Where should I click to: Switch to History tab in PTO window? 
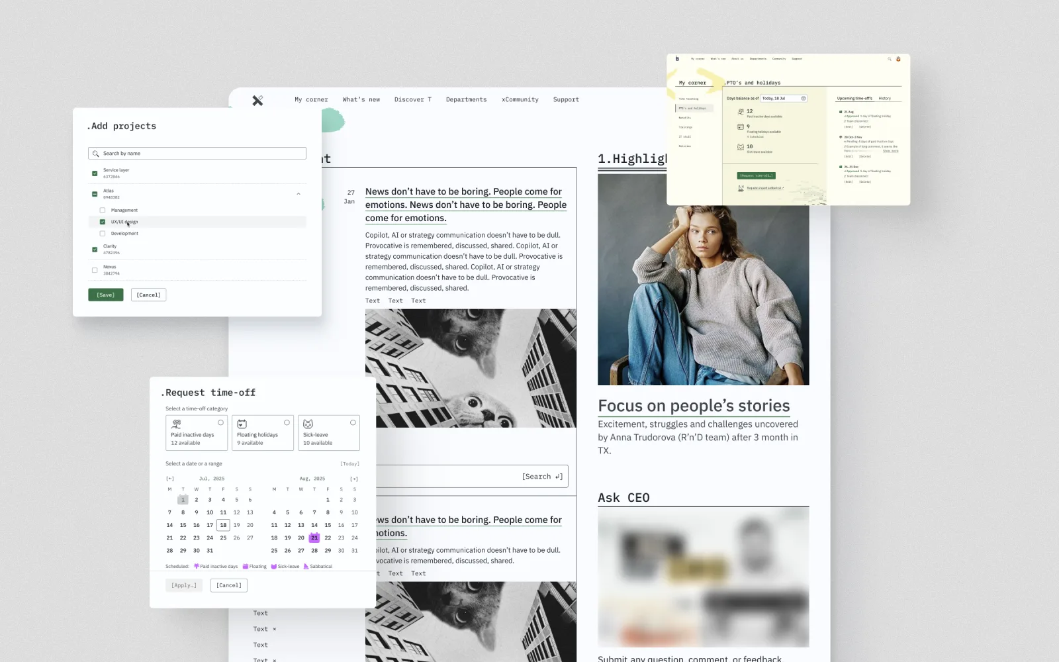(885, 99)
